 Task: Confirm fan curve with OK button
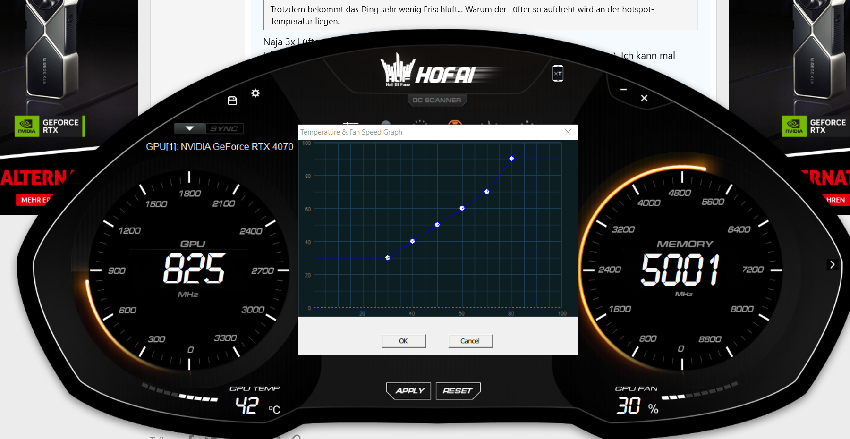tap(403, 341)
